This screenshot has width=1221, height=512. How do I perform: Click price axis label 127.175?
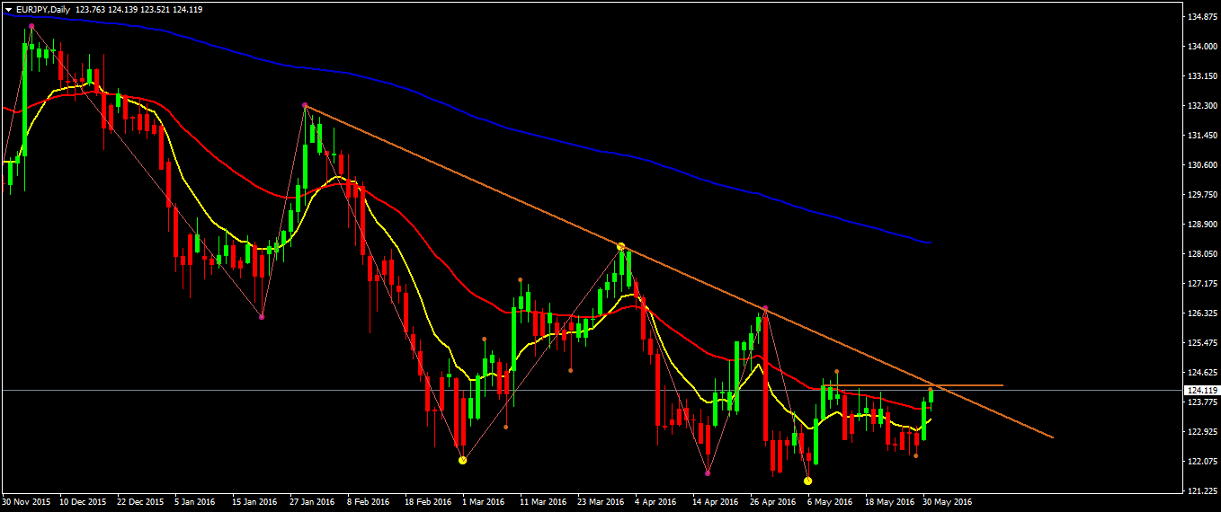pyautogui.click(x=1202, y=284)
